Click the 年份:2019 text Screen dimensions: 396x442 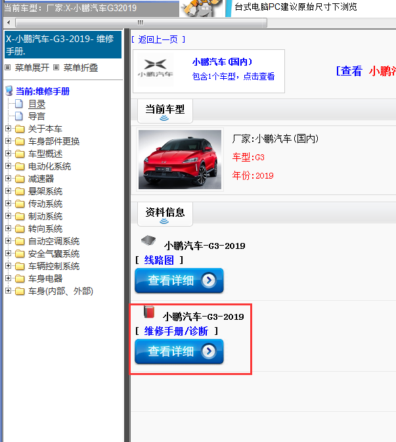click(x=253, y=175)
